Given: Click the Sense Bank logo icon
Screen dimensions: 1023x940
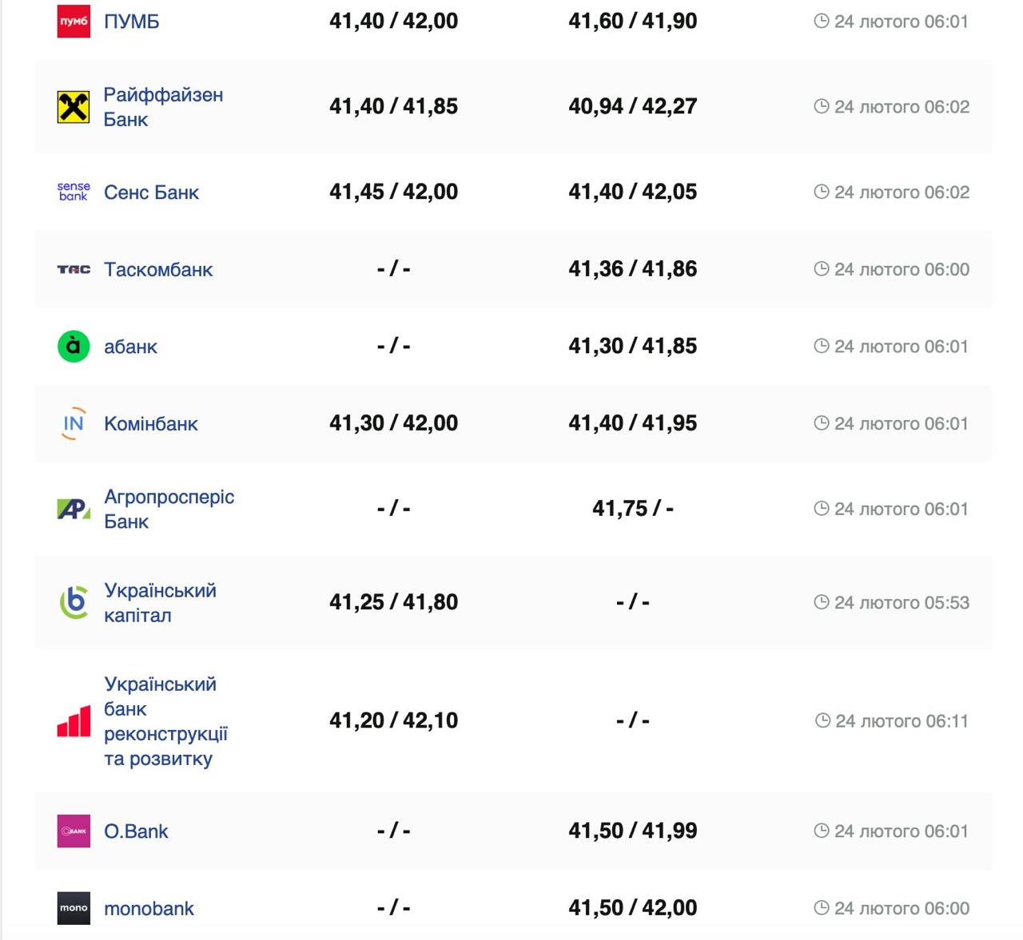Looking at the screenshot, I should (74, 192).
